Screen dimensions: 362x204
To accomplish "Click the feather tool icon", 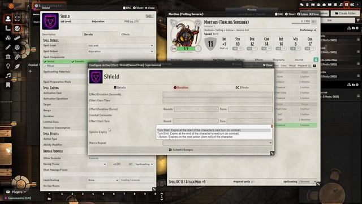I will (x=17, y=66).
